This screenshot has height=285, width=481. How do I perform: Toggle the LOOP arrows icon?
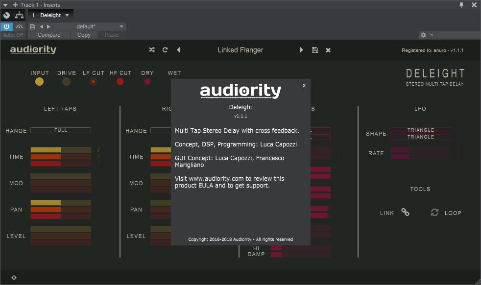[434, 213]
